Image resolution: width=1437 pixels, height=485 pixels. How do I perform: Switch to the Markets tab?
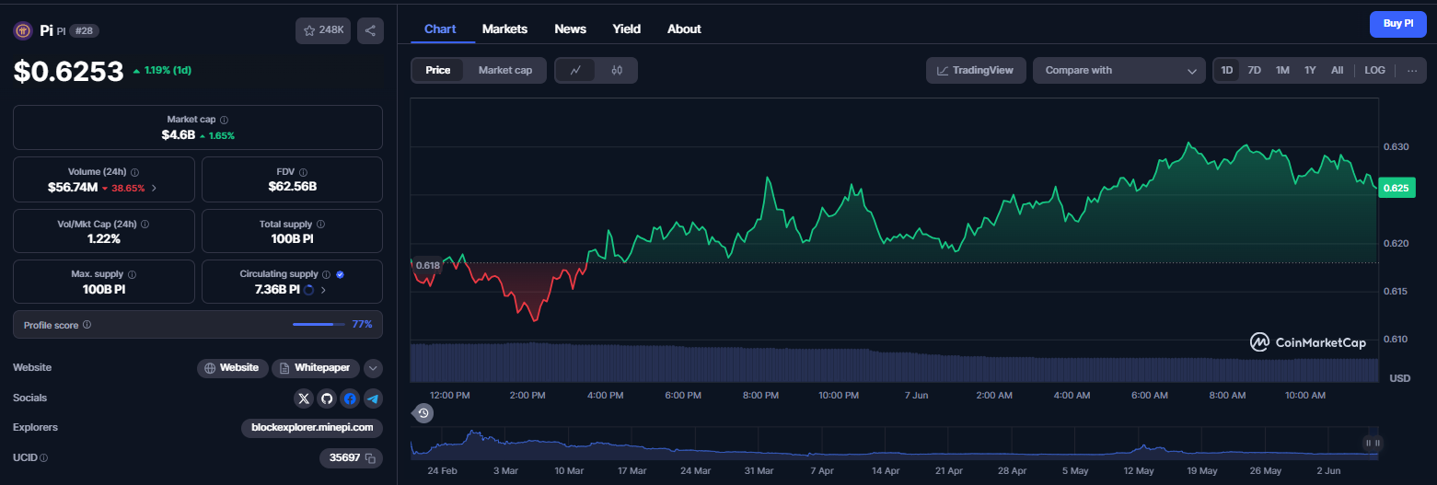[x=504, y=29]
